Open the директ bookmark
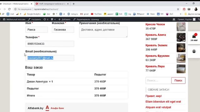Image resolution: width=200 pixels, height=112 pixels. click(108, 14)
